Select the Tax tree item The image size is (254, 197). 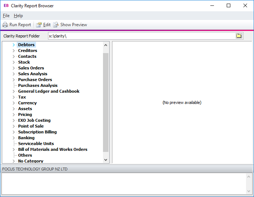coord(22,97)
